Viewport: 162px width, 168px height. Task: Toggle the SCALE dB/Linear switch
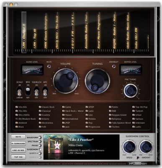19,91
